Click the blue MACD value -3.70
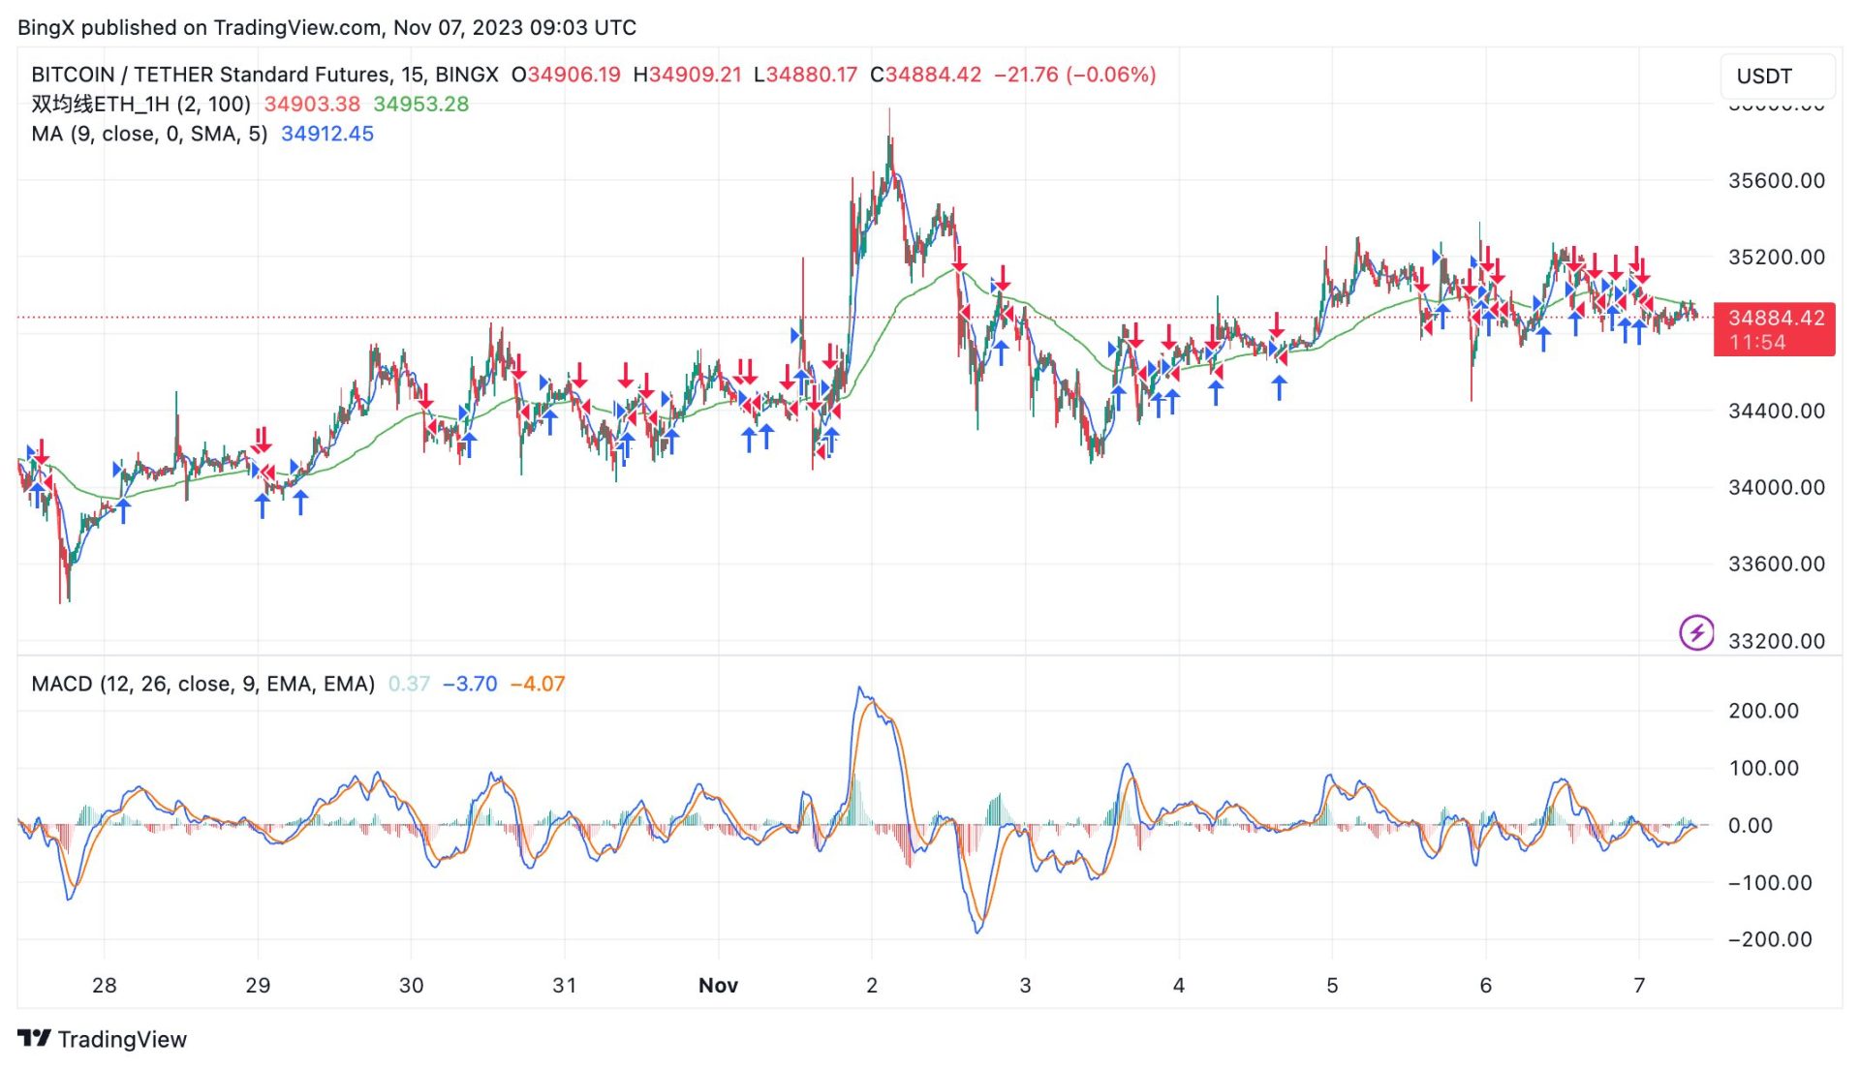This screenshot has width=1860, height=1069. tap(470, 684)
